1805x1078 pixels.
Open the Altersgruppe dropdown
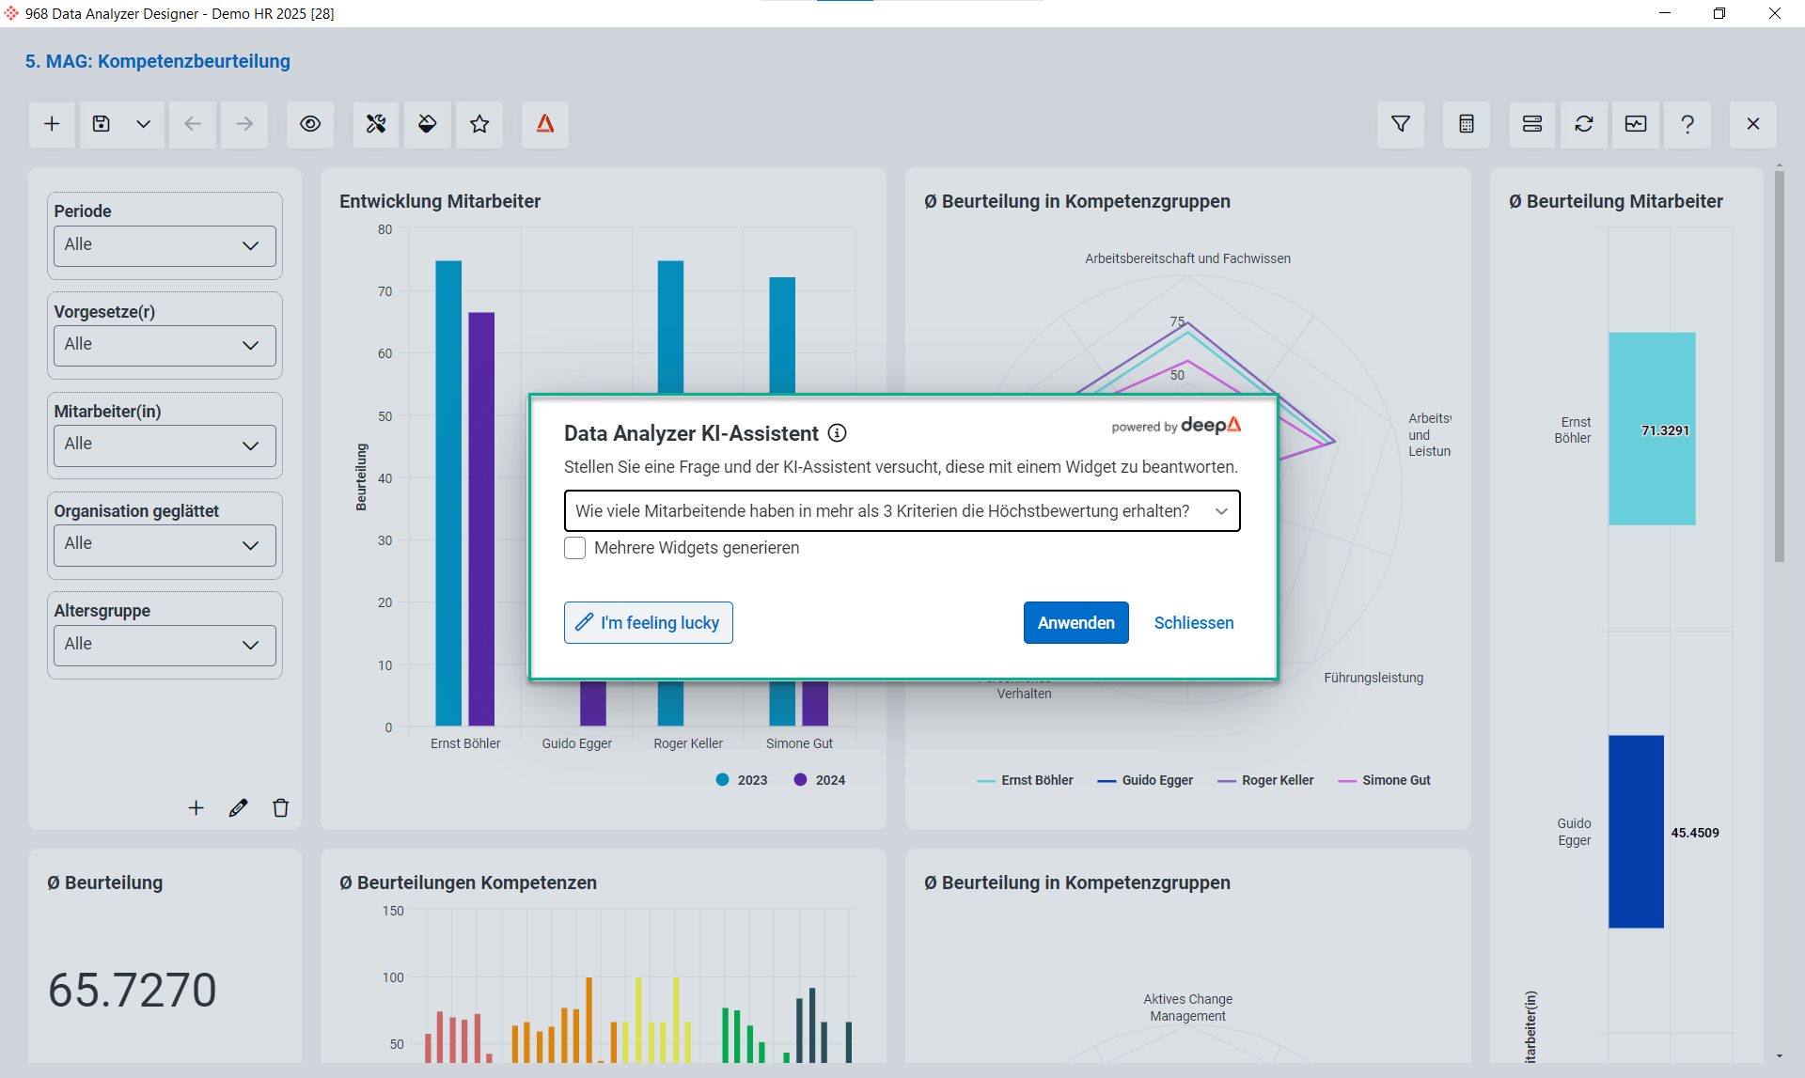tap(165, 645)
